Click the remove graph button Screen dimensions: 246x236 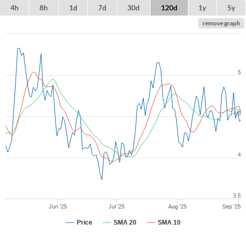[221, 23]
